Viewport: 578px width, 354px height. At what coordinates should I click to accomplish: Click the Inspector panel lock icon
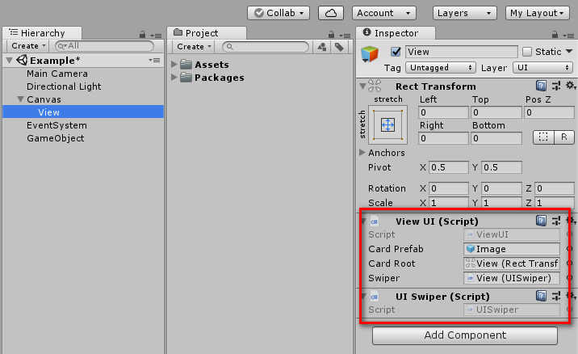click(555, 35)
